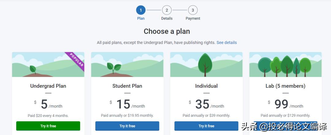This screenshot has width=331, height=135.
Task: Click step 1 Plan circle
Action: [x=141, y=10]
